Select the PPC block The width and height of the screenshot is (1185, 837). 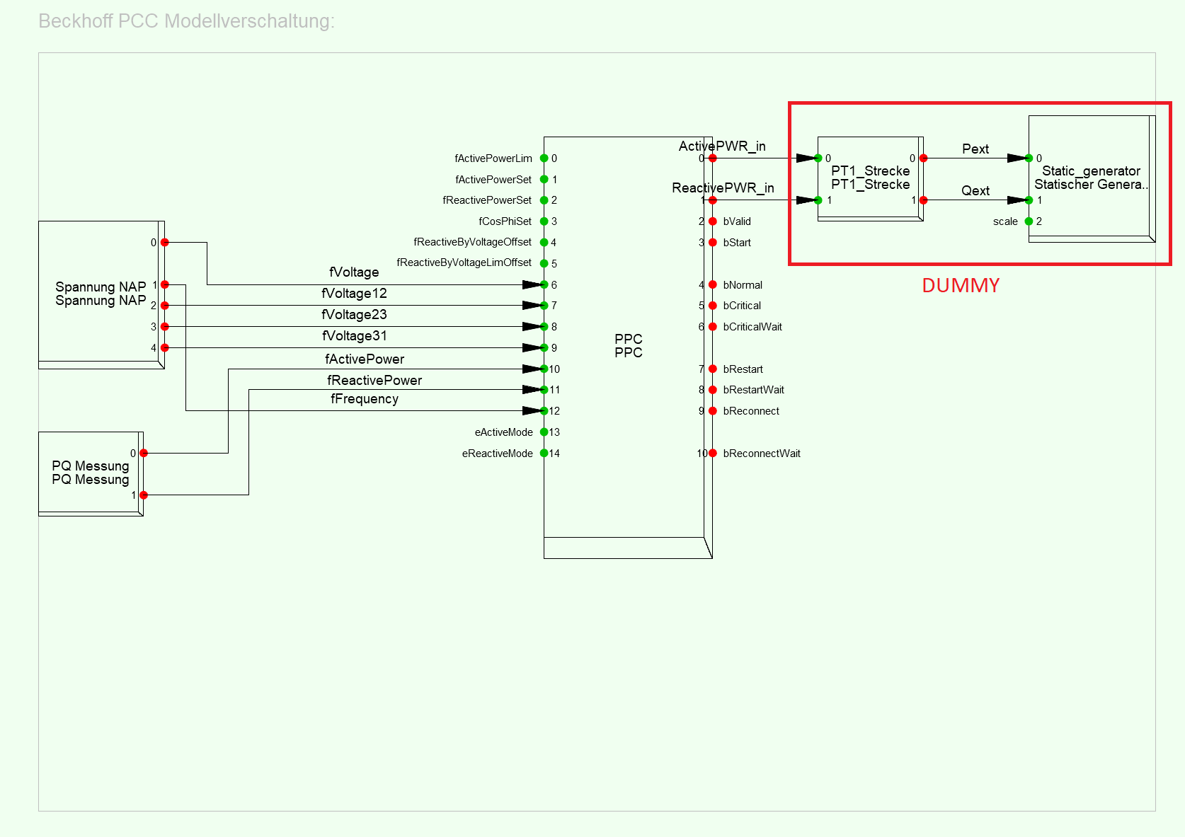[627, 346]
